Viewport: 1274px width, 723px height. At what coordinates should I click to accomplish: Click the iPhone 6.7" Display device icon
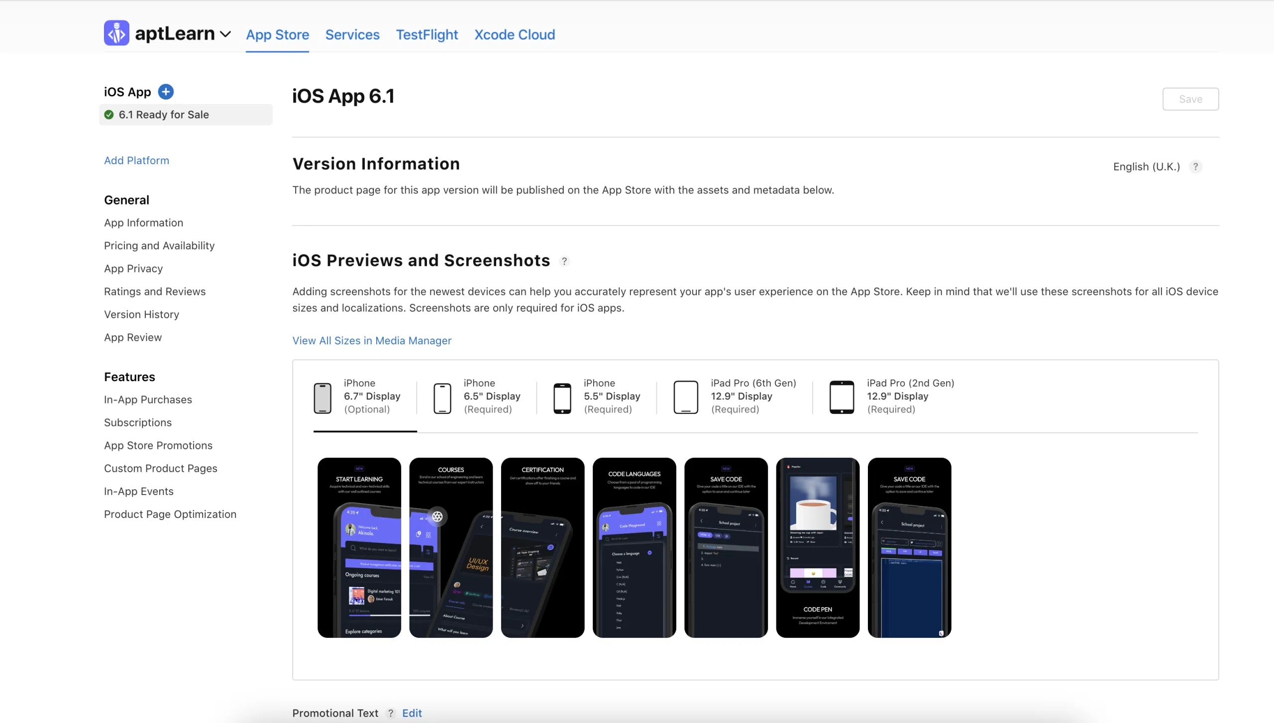pos(323,397)
